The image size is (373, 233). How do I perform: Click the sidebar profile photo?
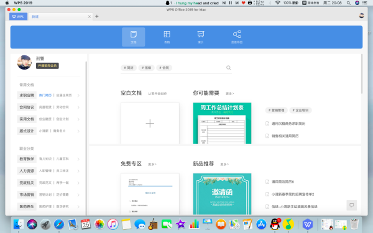pos(24,62)
